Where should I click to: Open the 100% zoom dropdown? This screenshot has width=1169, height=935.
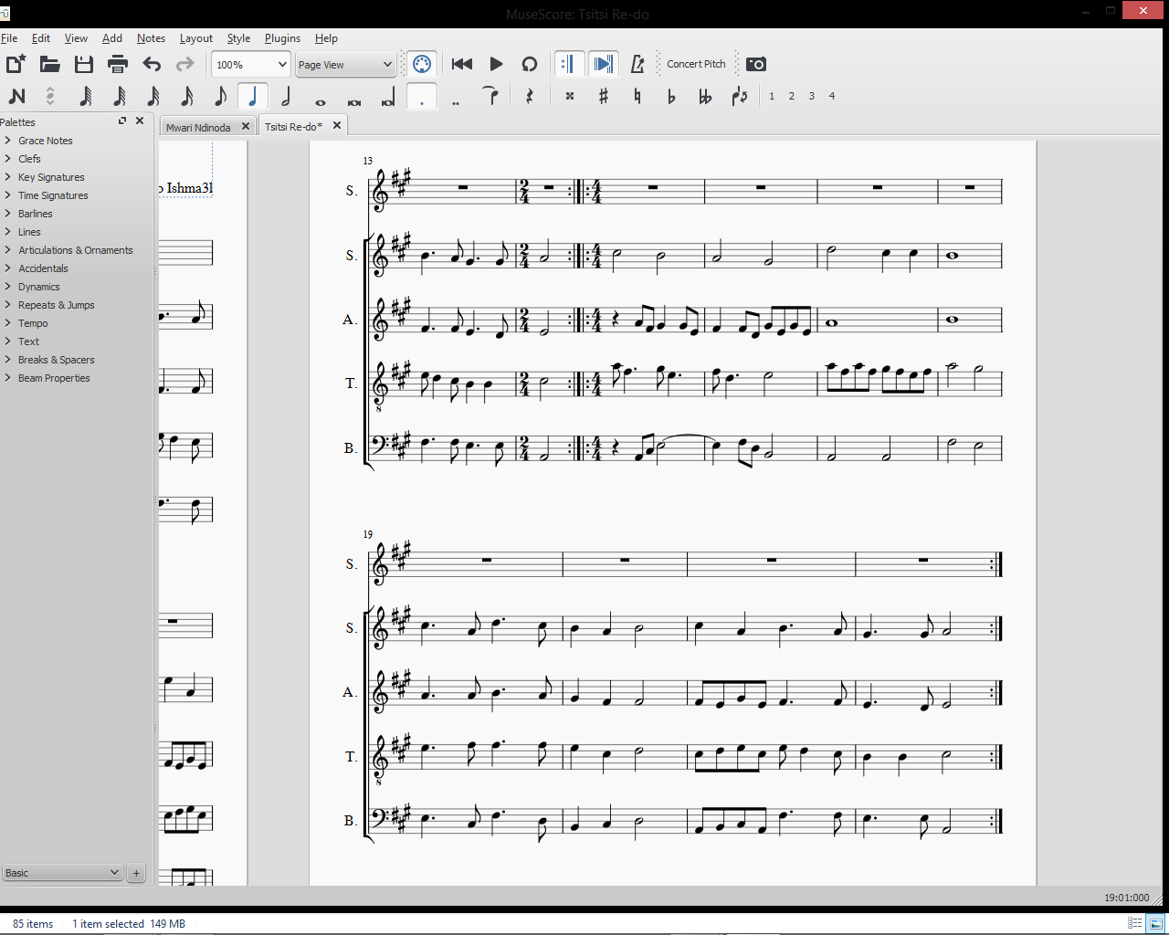tap(250, 64)
